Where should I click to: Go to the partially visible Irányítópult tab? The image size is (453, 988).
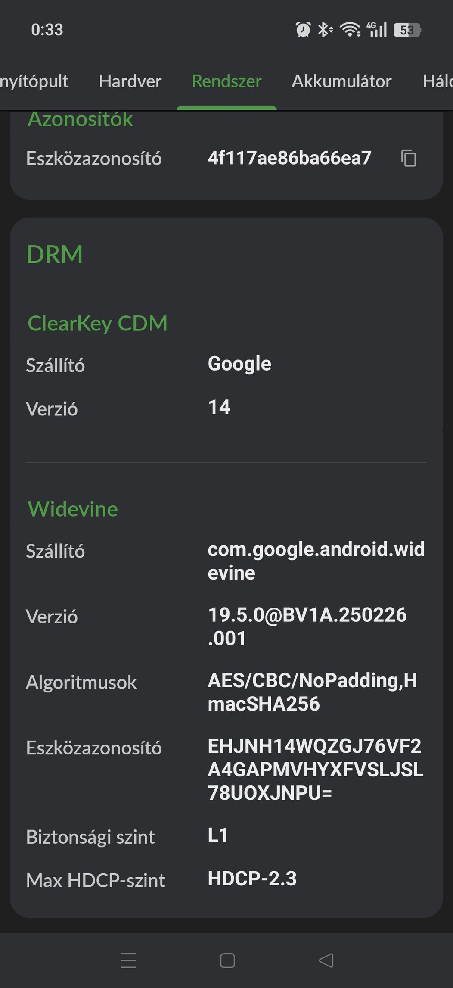coord(34,81)
